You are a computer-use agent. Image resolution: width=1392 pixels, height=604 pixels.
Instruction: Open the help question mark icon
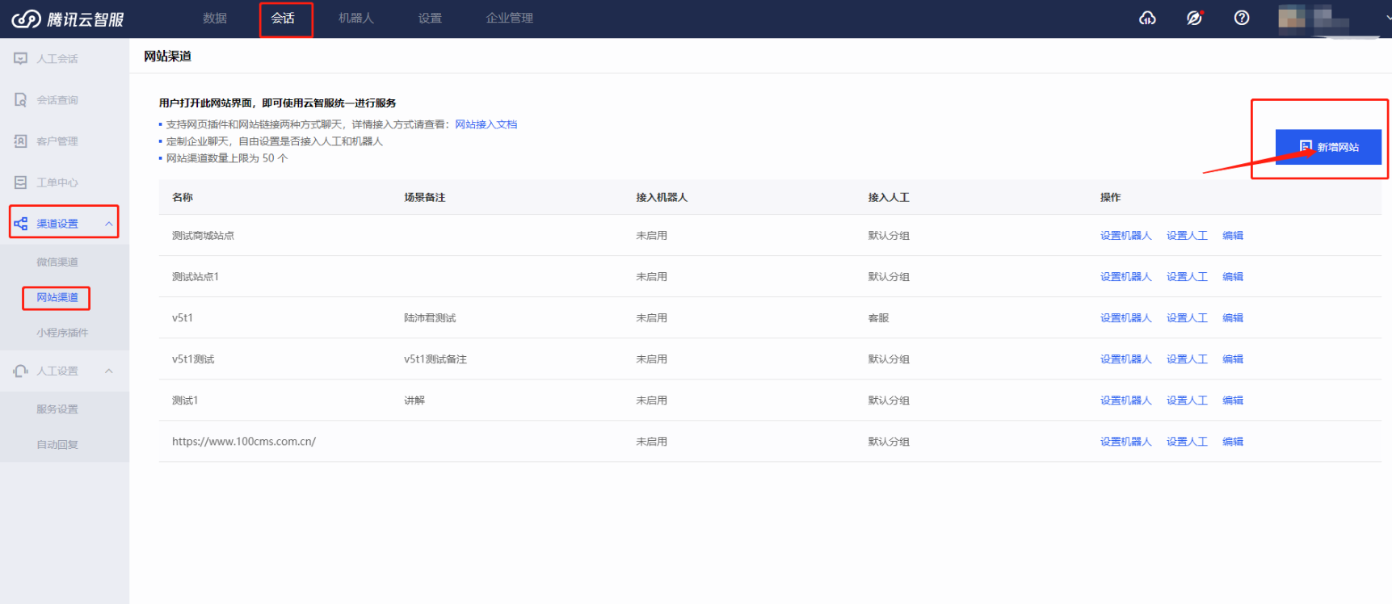[1242, 18]
